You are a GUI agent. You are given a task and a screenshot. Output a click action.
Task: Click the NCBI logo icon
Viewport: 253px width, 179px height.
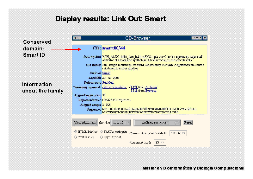(77, 38)
